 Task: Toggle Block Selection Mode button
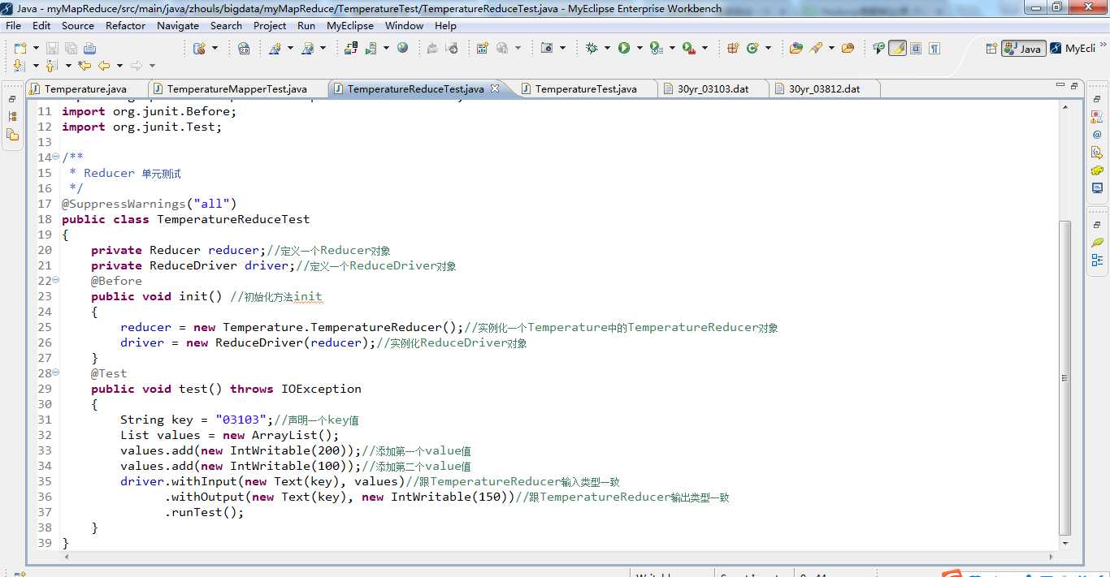tap(916, 48)
